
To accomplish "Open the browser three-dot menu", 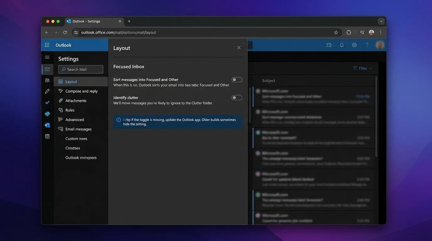I will pyautogui.click(x=381, y=32).
